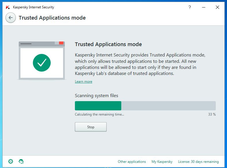Image resolution: width=227 pixels, height=168 pixels.
Task: Click the red square in the window illustration
Action: click(x=61, y=43)
